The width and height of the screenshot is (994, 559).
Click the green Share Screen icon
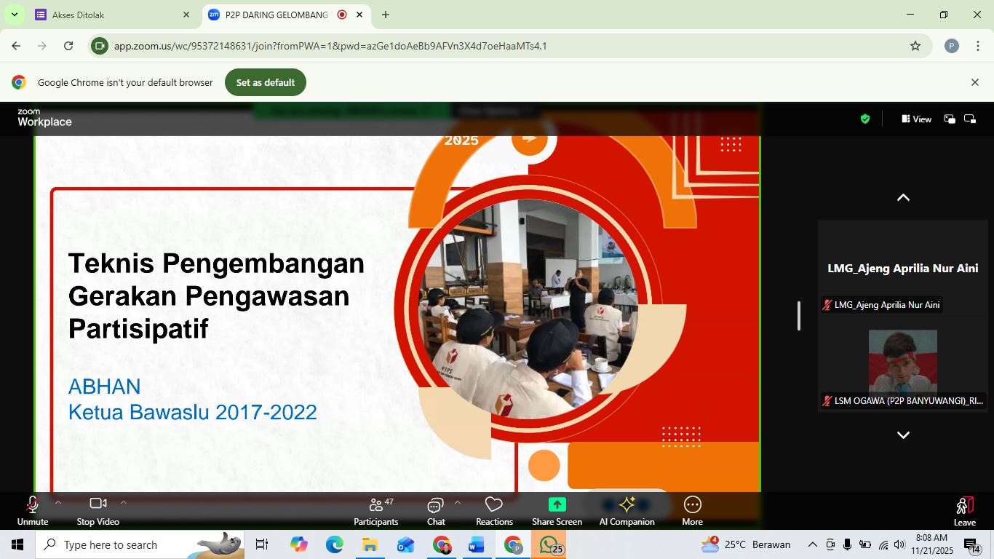[557, 505]
